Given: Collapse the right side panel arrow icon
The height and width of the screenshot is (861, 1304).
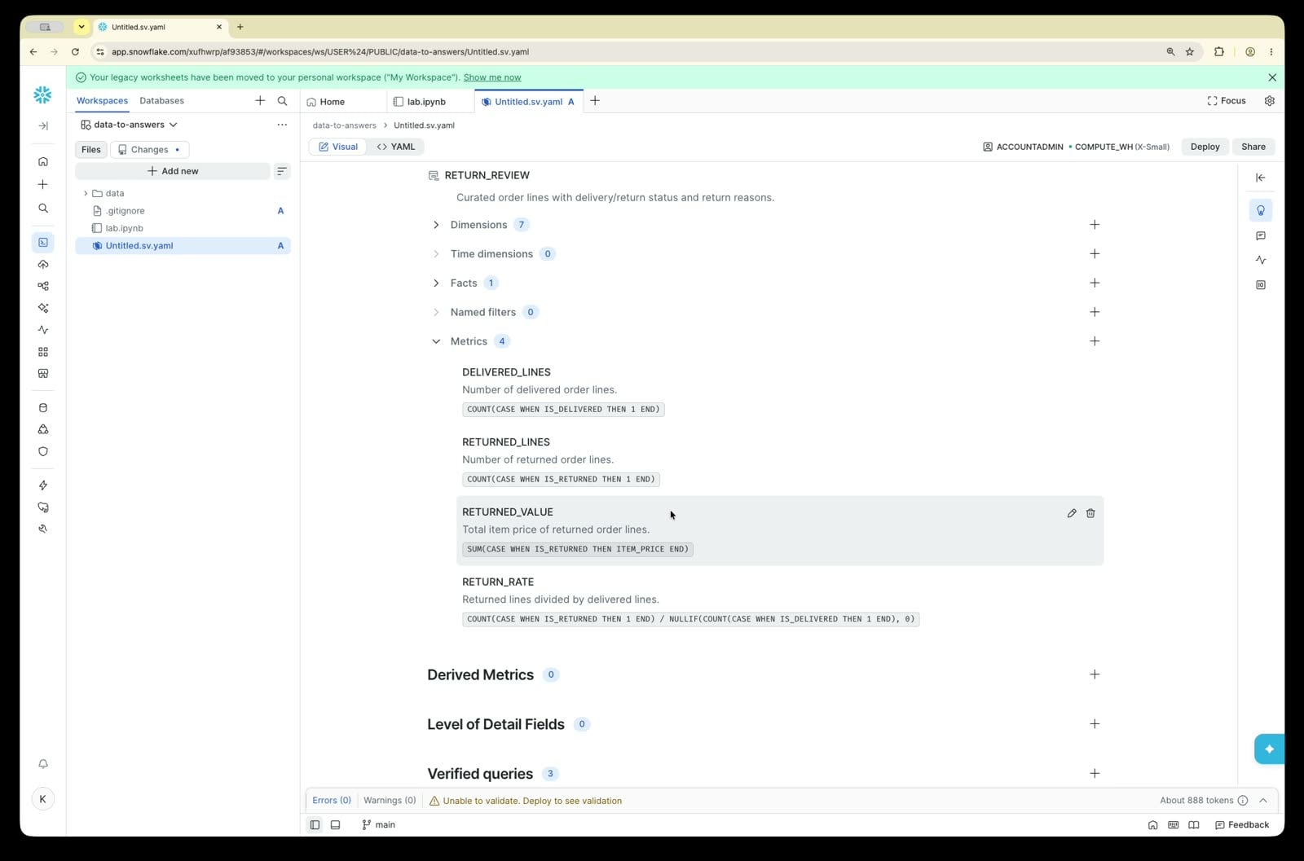Looking at the screenshot, I should coord(1261,178).
